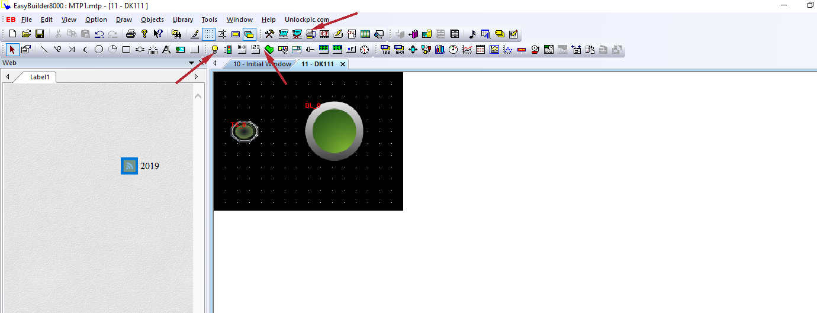Click the Unlockplc.com menu link
Image resolution: width=817 pixels, height=313 pixels.
(307, 20)
